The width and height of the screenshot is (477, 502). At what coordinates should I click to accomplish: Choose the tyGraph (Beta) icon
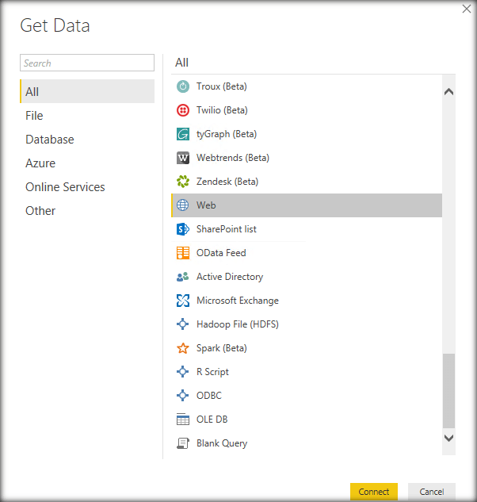(x=183, y=134)
